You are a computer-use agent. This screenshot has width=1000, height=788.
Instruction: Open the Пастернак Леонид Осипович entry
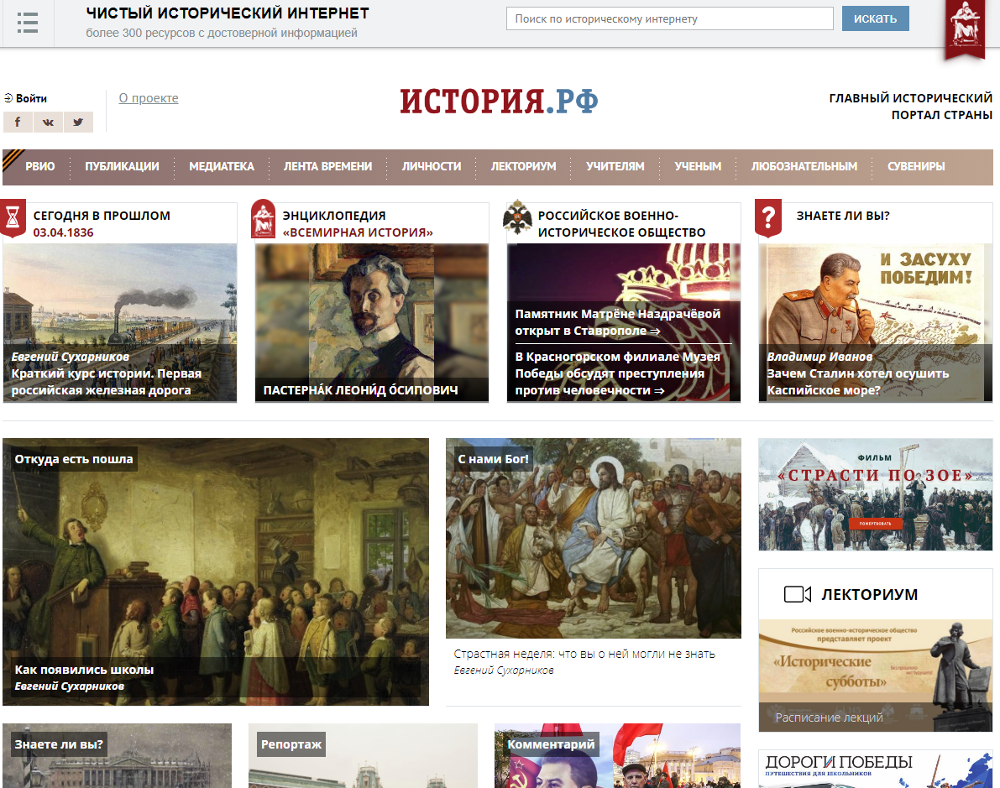pyautogui.click(x=360, y=390)
